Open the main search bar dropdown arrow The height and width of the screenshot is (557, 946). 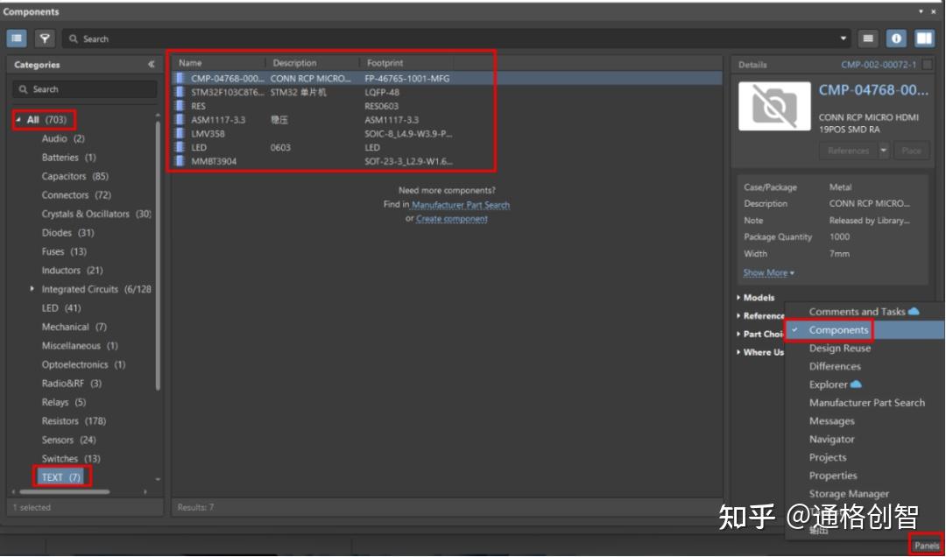[x=843, y=39]
